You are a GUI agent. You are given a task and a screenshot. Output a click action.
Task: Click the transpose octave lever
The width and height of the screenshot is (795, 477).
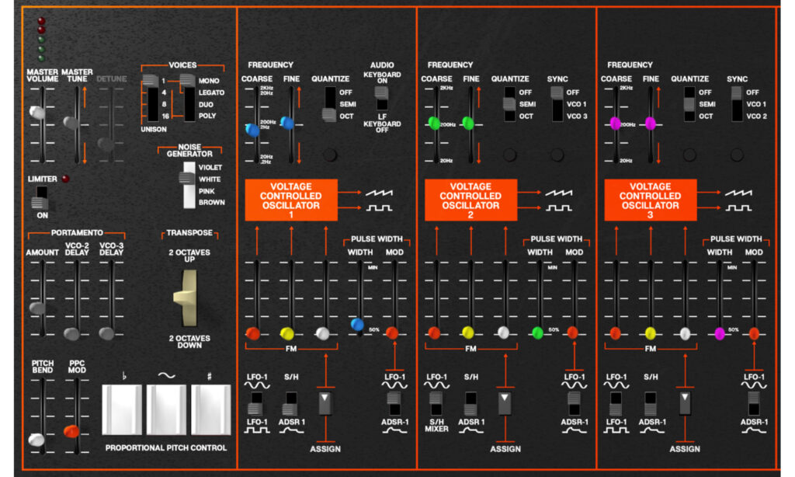[x=187, y=308]
